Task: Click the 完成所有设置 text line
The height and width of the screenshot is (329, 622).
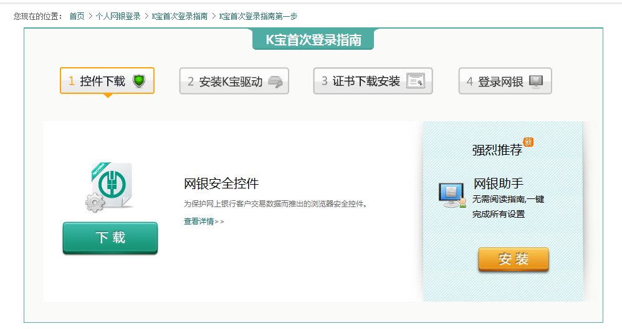Action: point(499,214)
